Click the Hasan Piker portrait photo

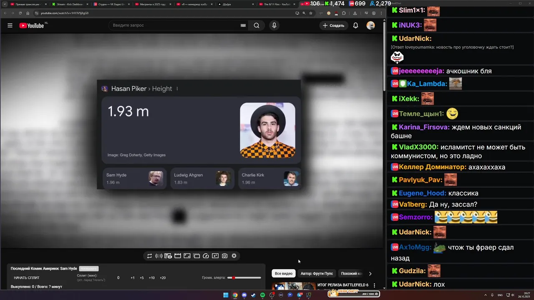(x=267, y=130)
